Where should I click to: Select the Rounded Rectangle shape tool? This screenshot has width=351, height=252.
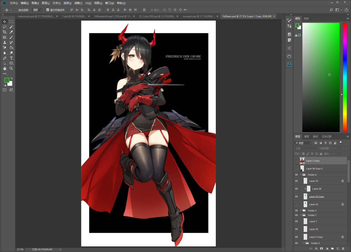click(x=11, y=63)
